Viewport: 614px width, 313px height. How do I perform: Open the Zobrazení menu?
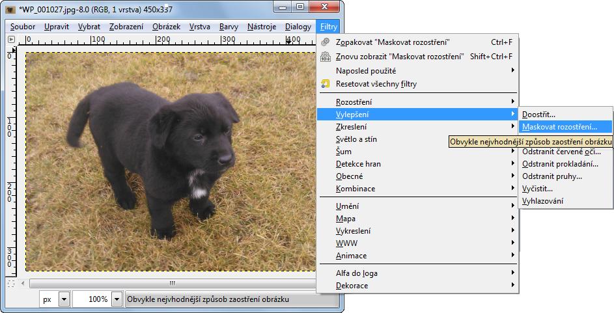(x=126, y=27)
